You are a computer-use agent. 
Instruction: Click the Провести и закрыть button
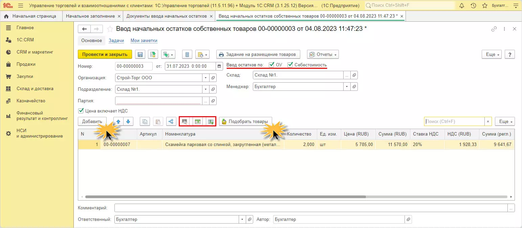point(105,55)
